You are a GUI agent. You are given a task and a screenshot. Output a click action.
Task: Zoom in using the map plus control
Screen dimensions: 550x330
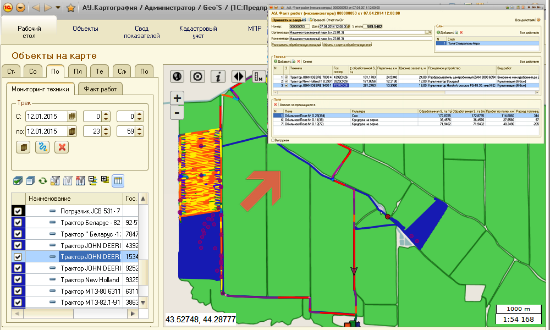click(x=177, y=99)
